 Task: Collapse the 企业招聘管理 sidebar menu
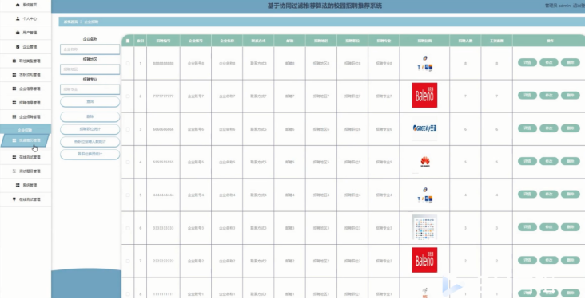[26, 117]
